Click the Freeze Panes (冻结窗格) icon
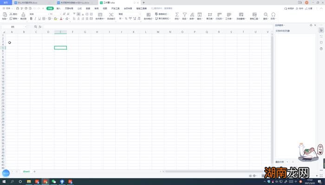 (240, 15)
